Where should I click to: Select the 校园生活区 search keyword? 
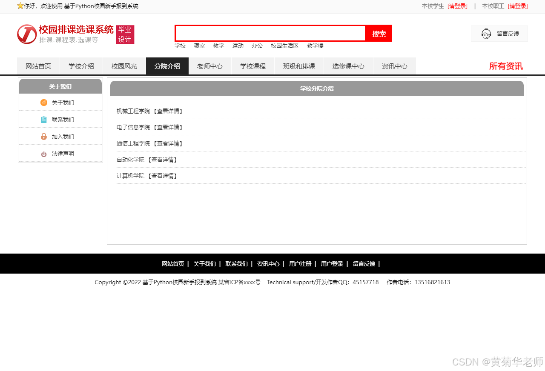coord(284,46)
